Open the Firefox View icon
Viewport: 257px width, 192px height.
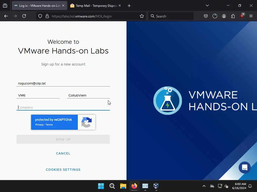pyautogui.click(x=5, y=5)
